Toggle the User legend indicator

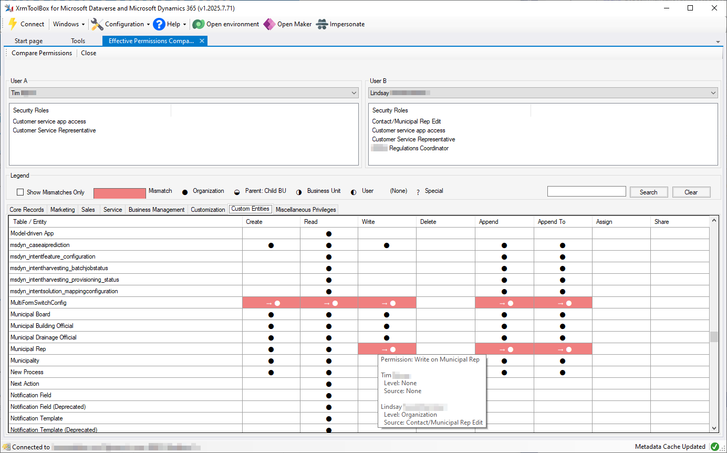(352, 191)
